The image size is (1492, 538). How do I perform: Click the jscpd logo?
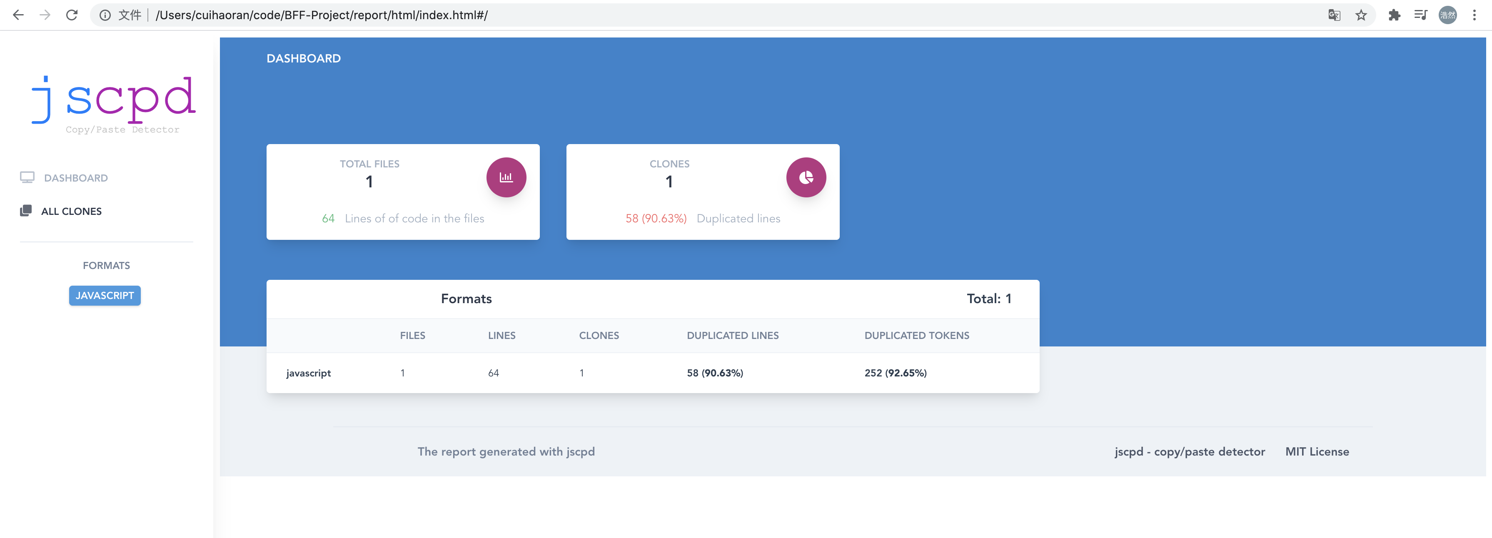114,104
